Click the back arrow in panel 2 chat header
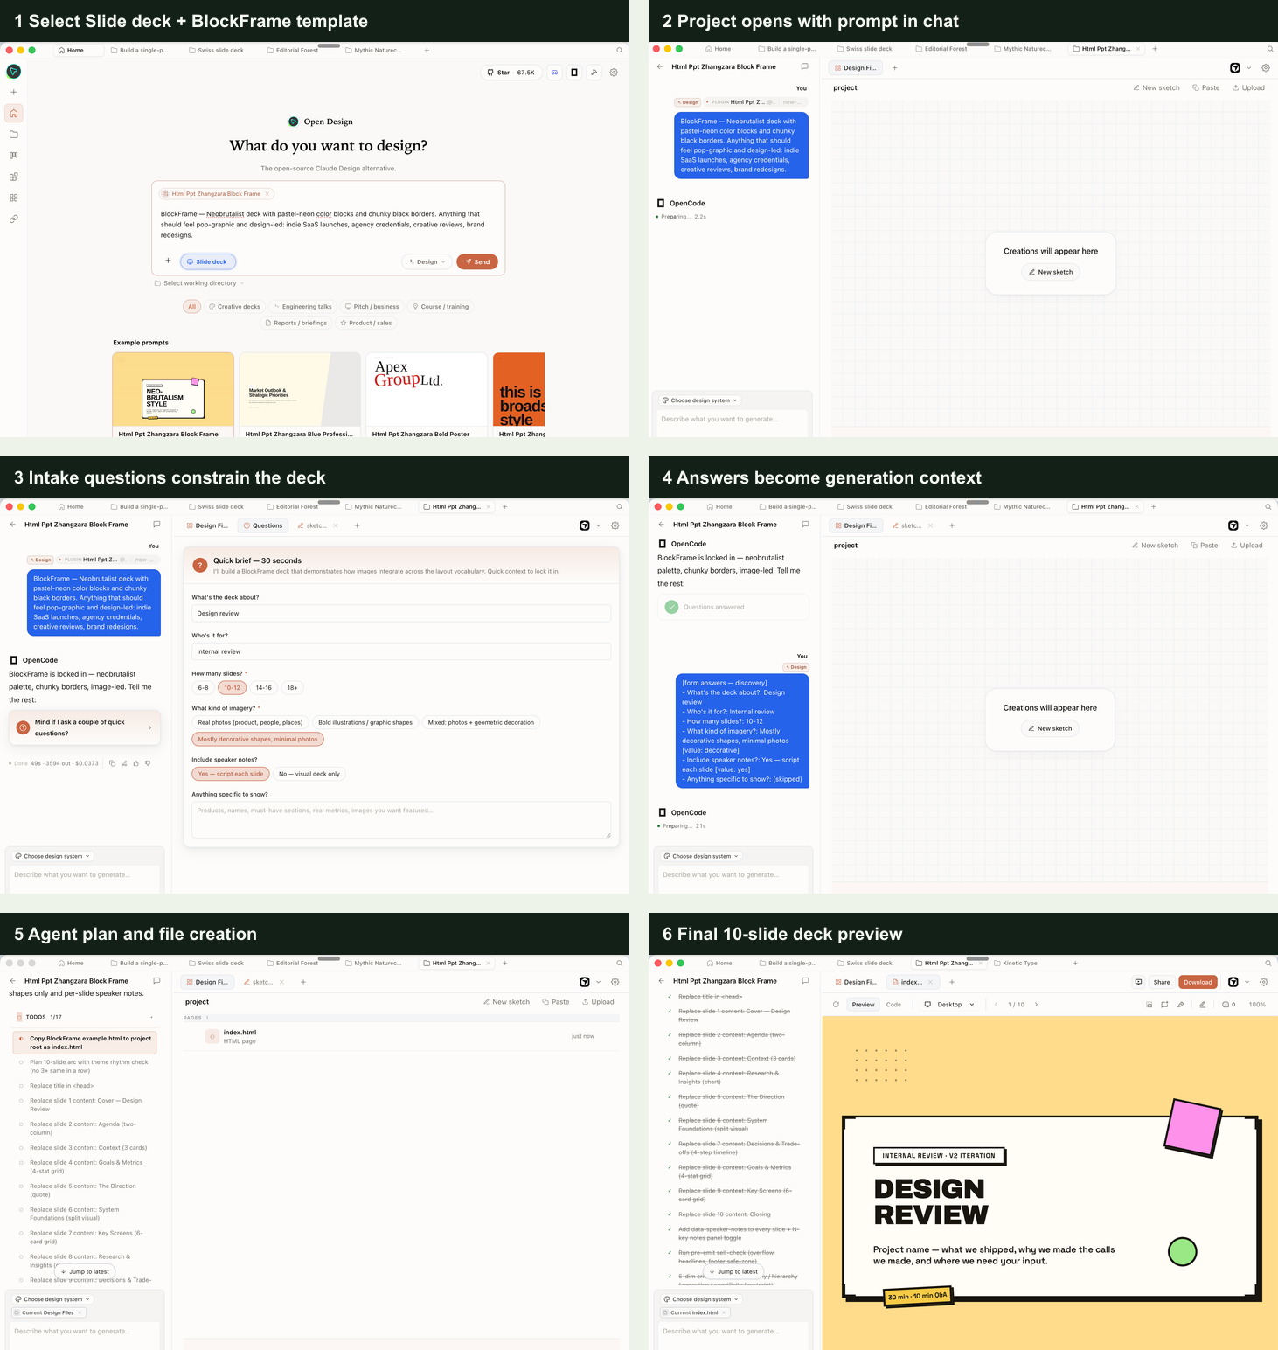1278x1350 pixels. (x=660, y=66)
